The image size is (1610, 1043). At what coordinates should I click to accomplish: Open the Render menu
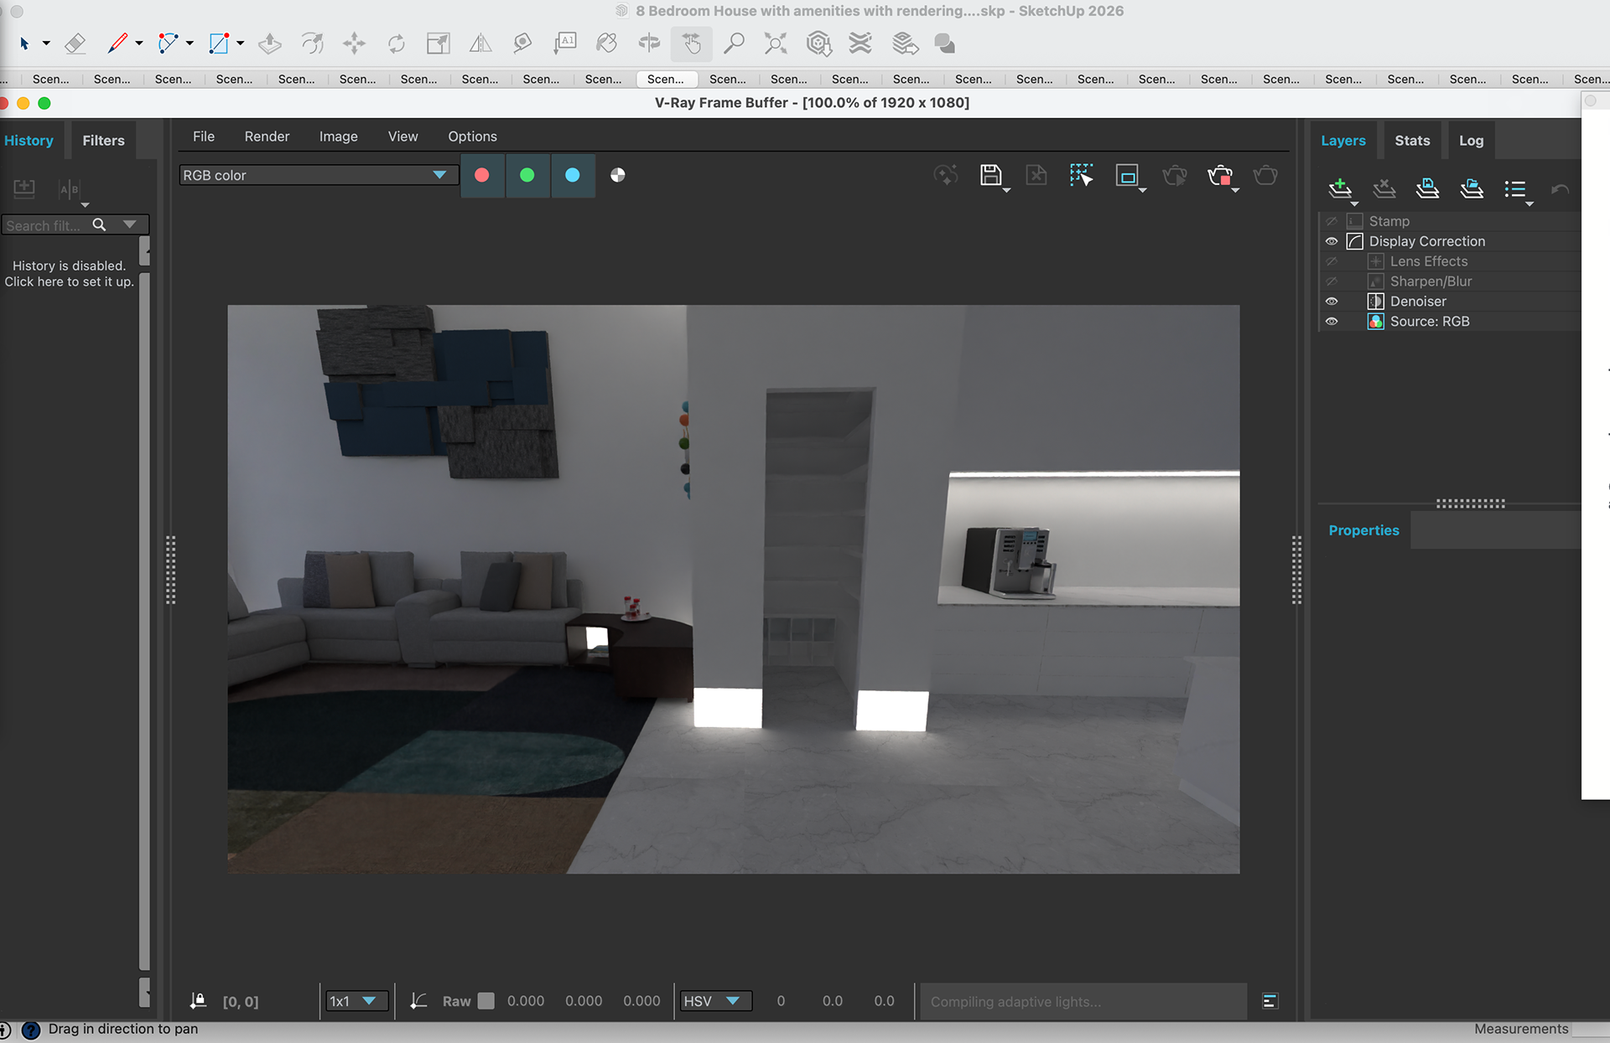[x=267, y=137]
